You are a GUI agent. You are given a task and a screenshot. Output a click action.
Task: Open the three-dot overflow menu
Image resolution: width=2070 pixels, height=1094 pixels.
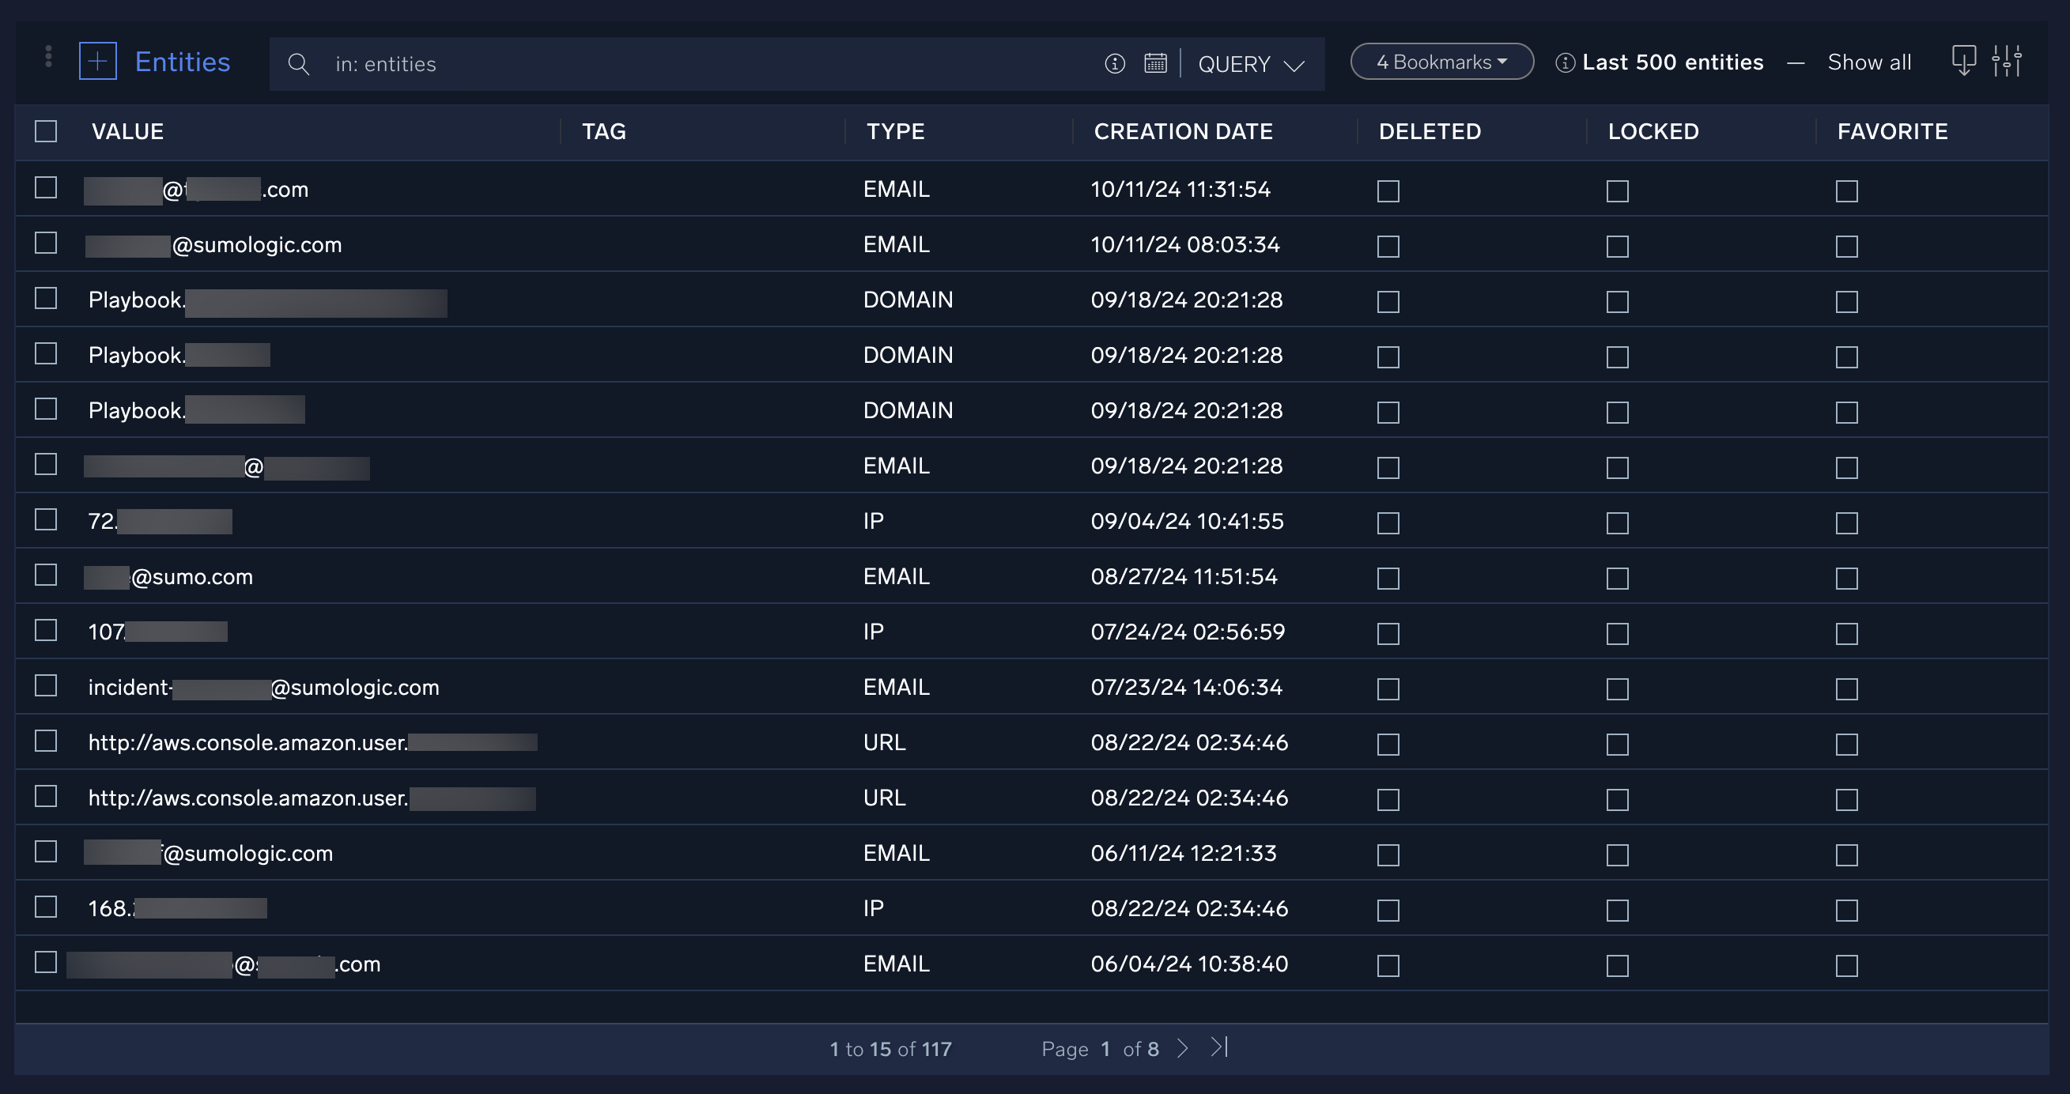(50, 56)
